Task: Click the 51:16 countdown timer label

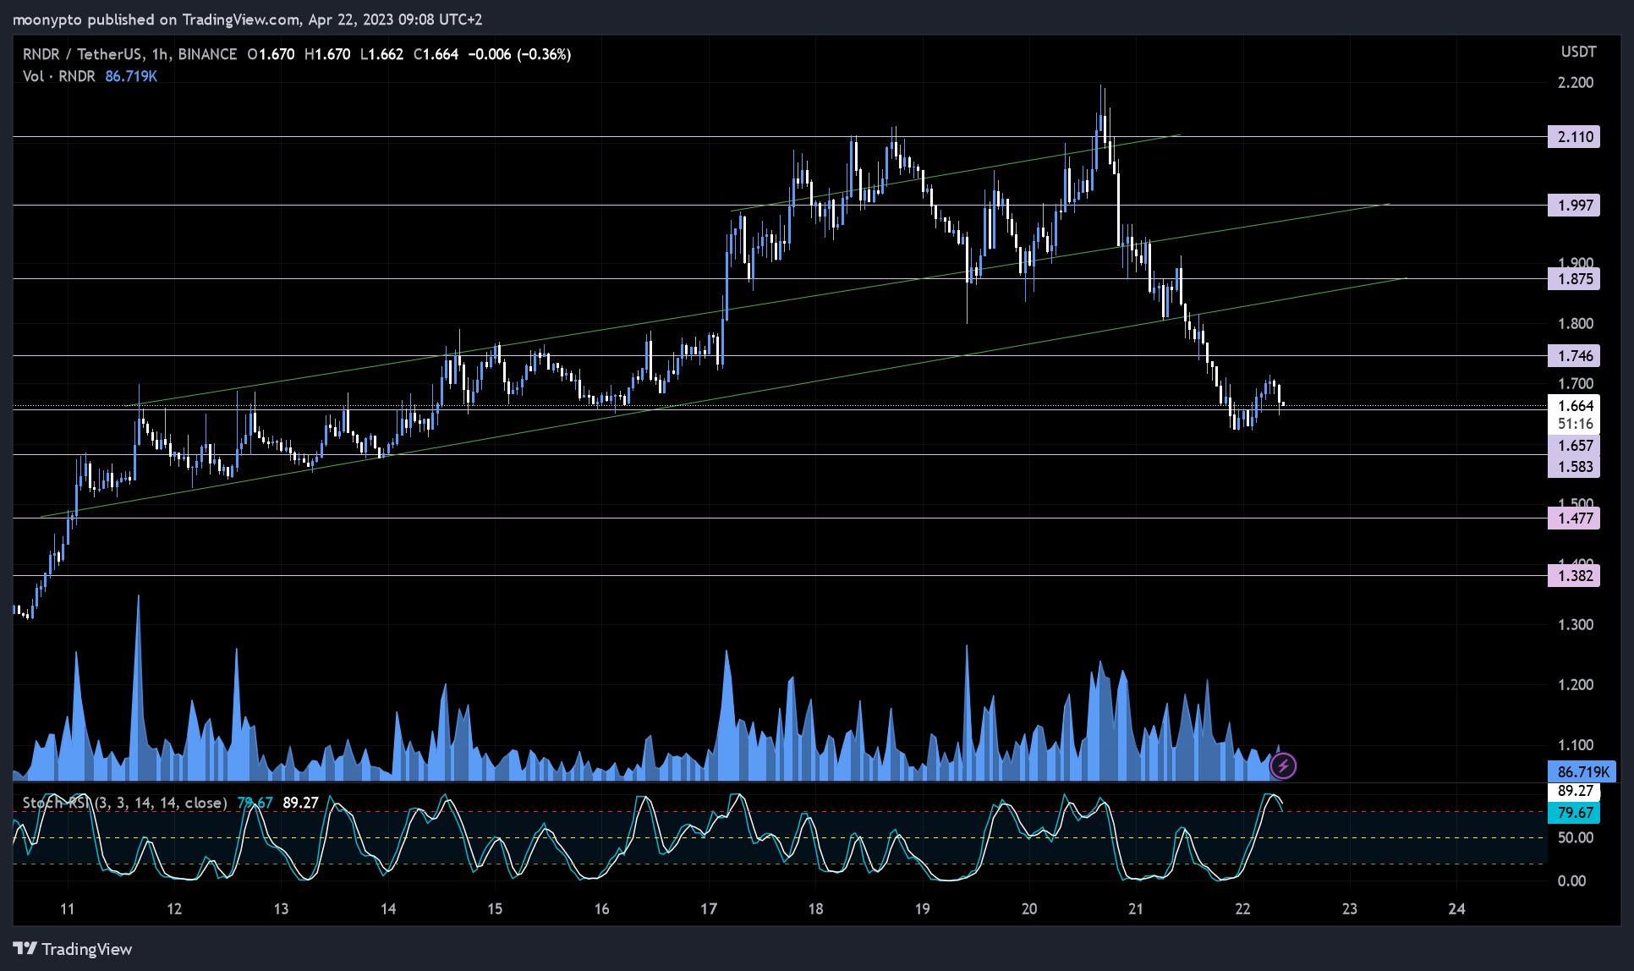Action: pos(1574,425)
